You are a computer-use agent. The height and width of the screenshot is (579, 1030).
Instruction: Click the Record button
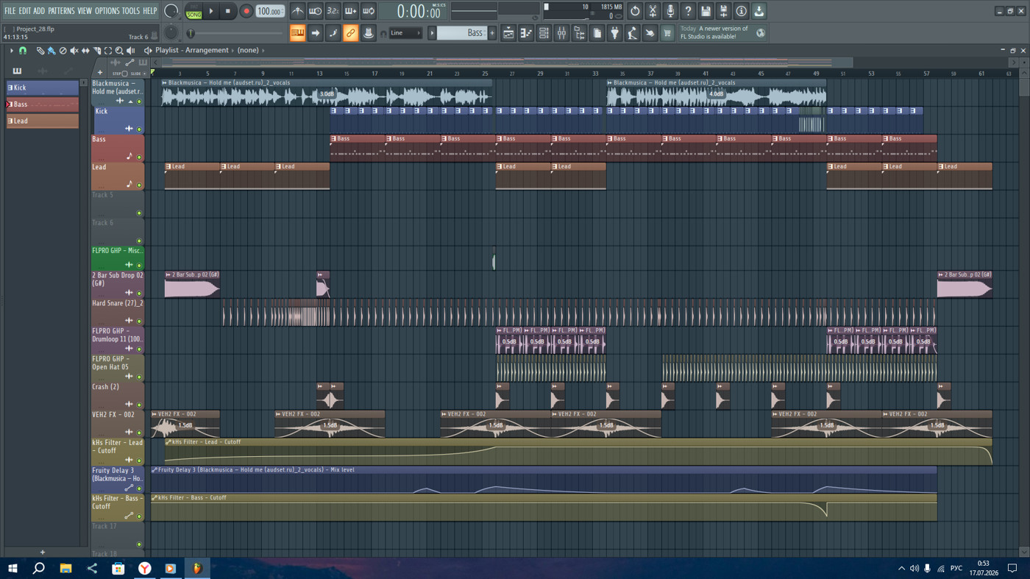(x=246, y=11)
